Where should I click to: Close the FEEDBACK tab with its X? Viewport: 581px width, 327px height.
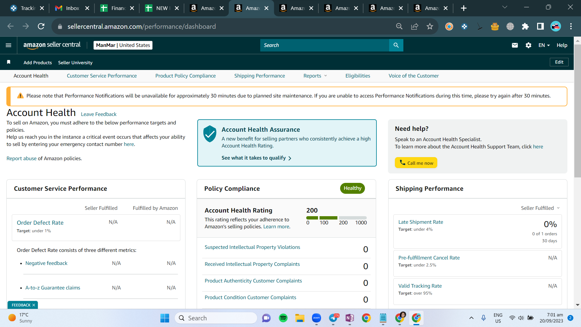[x=34, y=305]
